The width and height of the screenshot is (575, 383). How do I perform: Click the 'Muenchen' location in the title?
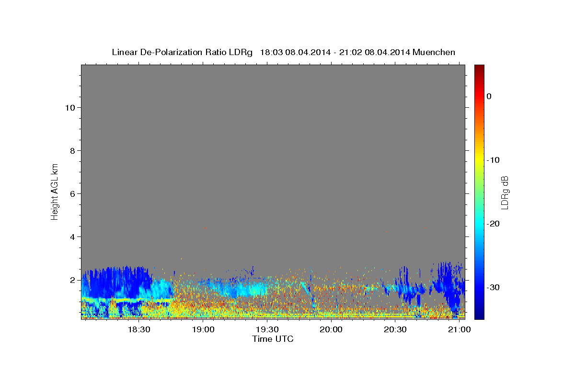434,52
